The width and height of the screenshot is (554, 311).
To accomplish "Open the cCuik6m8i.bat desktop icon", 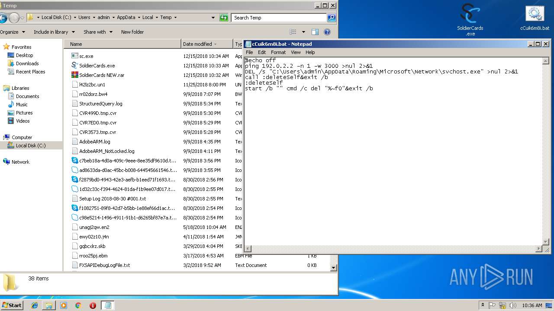I will click(535, 18).
